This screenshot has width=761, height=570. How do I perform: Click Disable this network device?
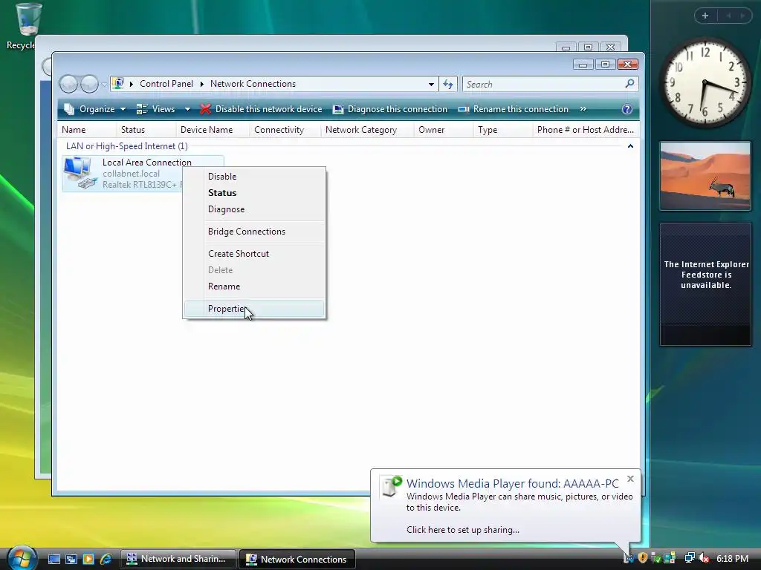point(261,109)
